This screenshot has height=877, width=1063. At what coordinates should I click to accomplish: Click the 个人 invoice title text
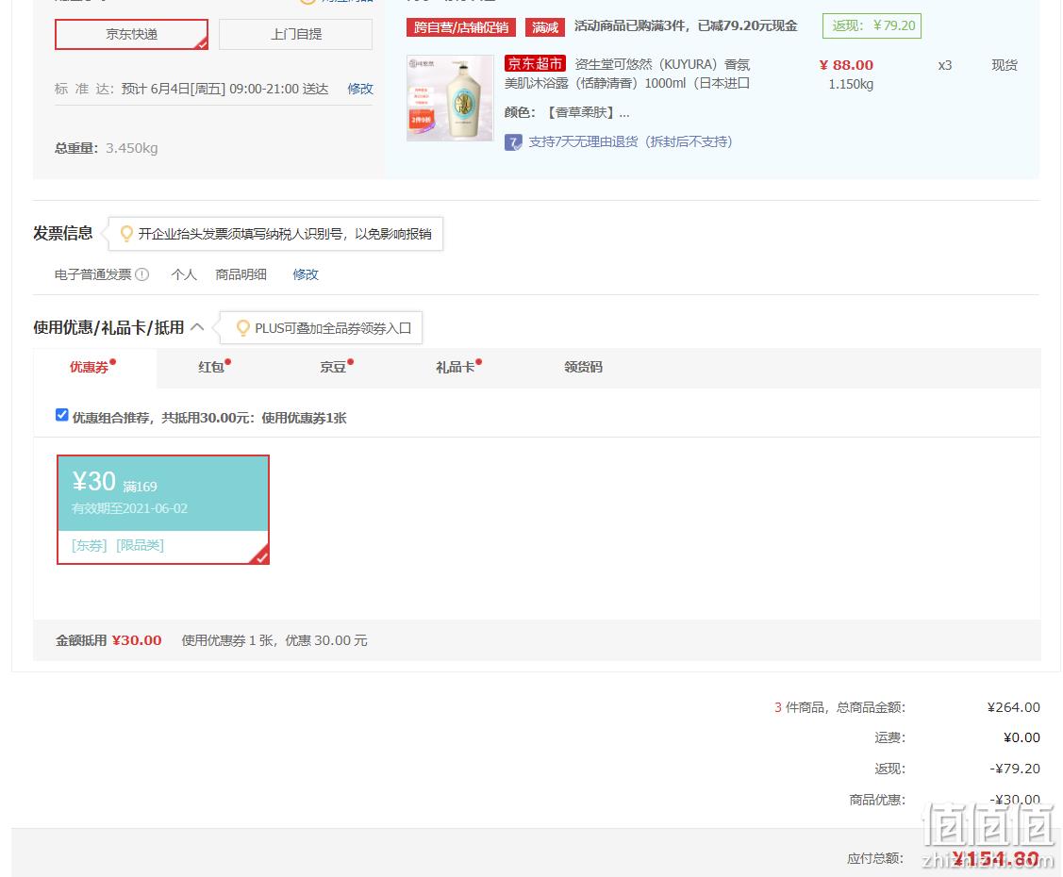(x=184, y=274)
